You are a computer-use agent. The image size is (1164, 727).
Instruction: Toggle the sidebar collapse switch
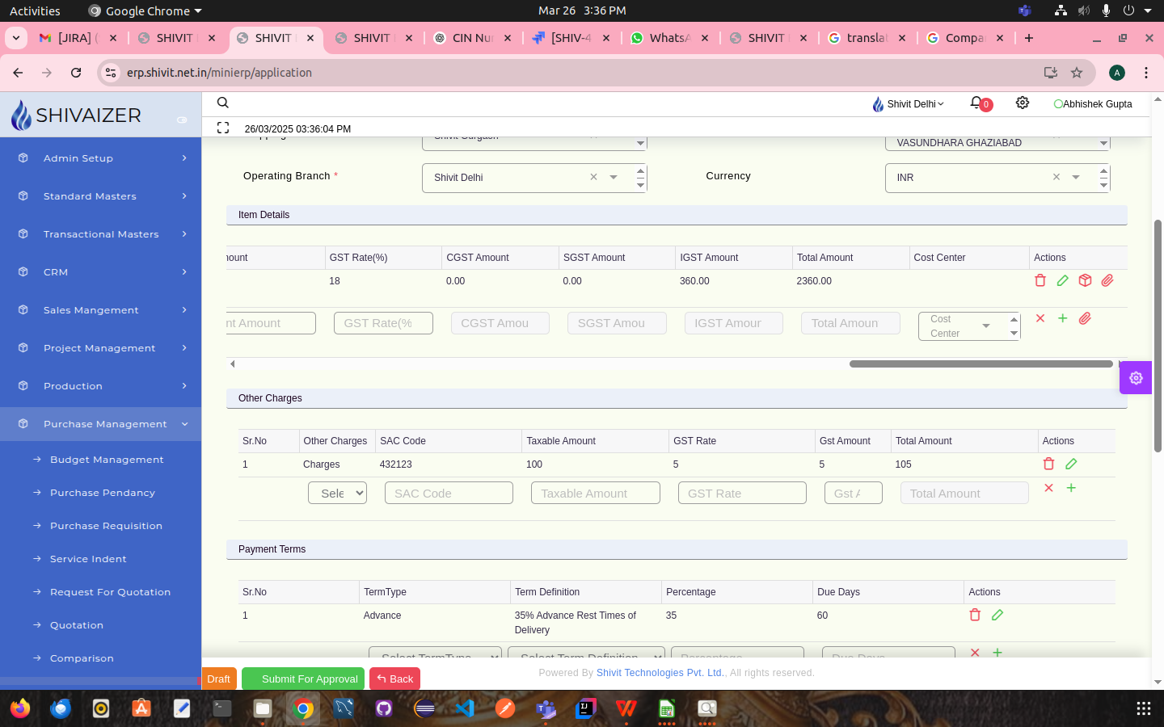click(182, 120)
